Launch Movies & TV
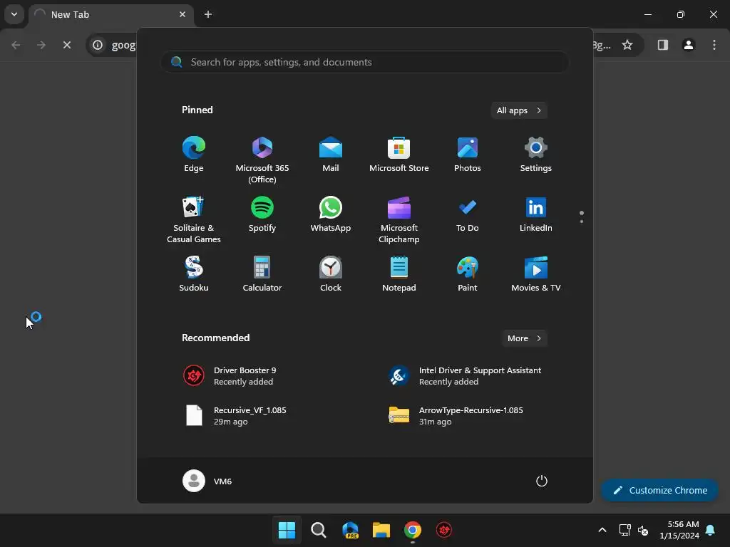The image size is (730, 547). 536,274
